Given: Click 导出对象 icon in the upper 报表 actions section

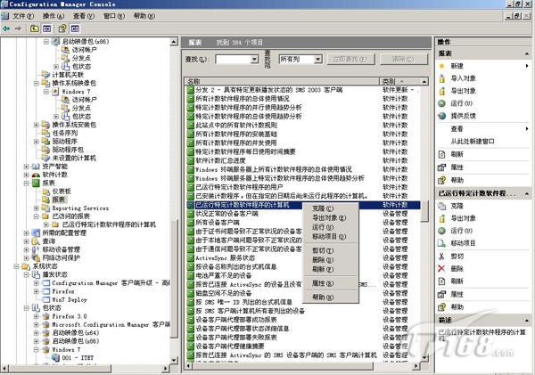Looking at the screenshot, I should (x=442, y=91).
